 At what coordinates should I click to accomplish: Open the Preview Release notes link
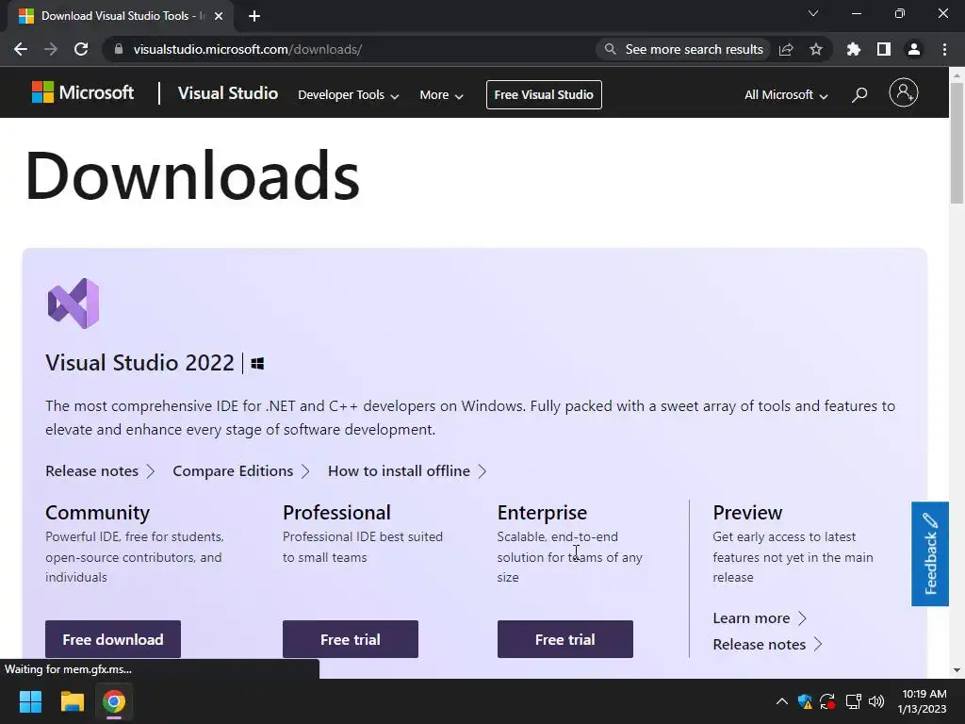[767, 645]
